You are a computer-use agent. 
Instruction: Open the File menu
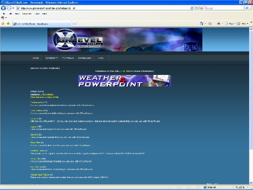pos(4,14)
